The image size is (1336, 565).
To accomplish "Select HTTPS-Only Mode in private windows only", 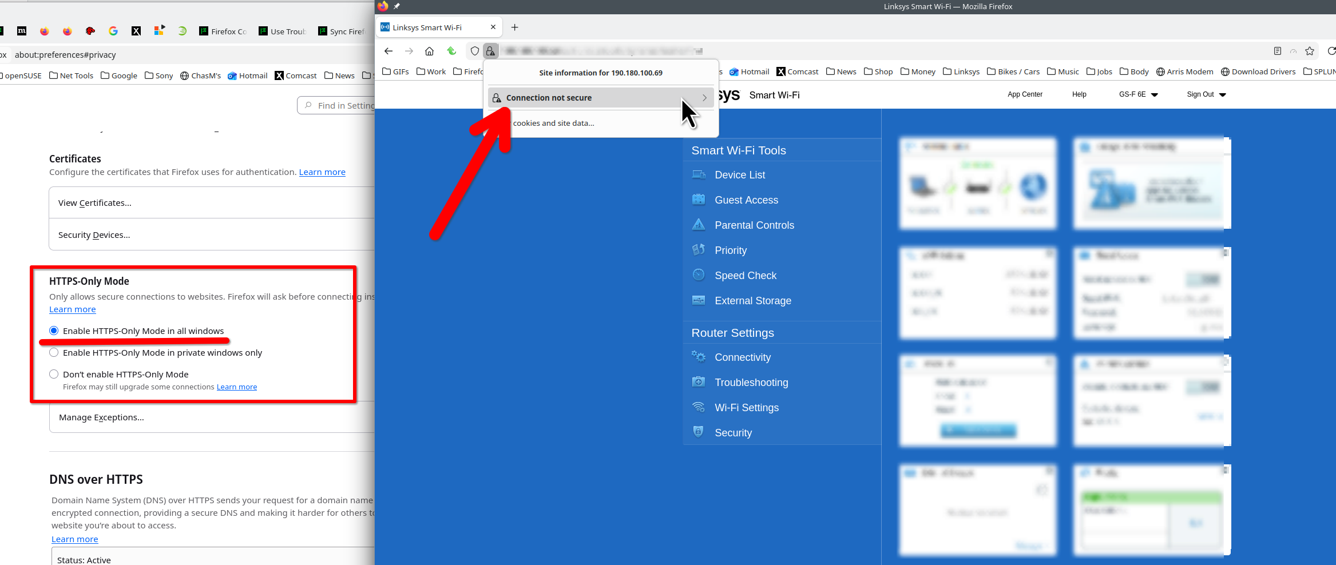I will (54, 352).
